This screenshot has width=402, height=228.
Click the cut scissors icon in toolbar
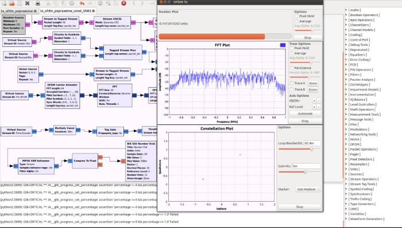click(x=48, y=3)
